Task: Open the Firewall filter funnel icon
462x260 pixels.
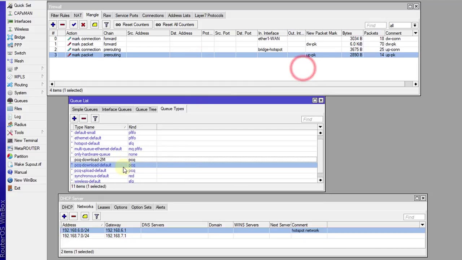Action: pos(106,25)
